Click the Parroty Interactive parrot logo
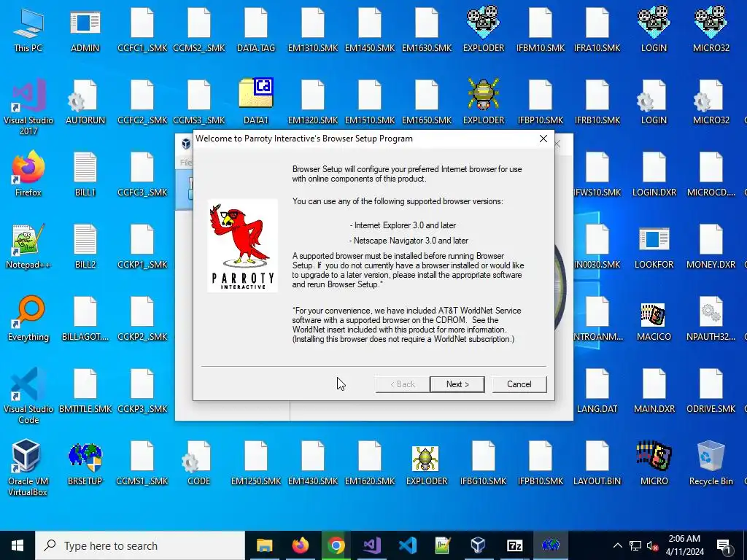This screenshot has width=747, height=560. [x=242, y=245]
